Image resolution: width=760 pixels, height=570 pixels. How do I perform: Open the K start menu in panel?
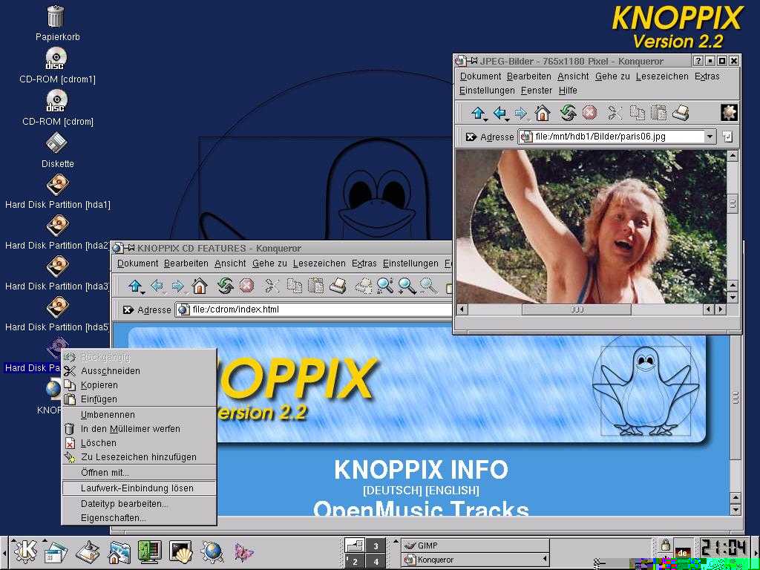(26, 551)
